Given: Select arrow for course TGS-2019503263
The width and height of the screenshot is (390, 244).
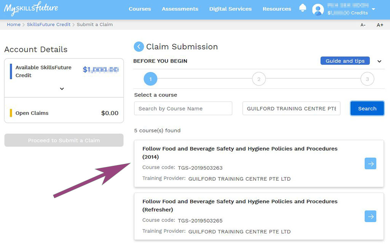Looking at the screenshot, I should pos(370,164).
